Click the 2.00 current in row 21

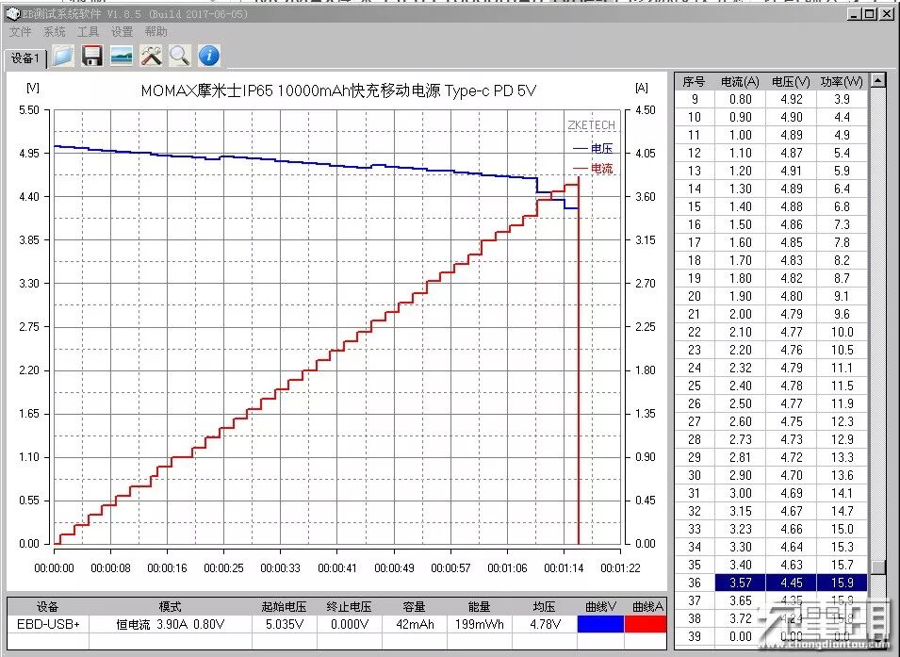[740, 314]
